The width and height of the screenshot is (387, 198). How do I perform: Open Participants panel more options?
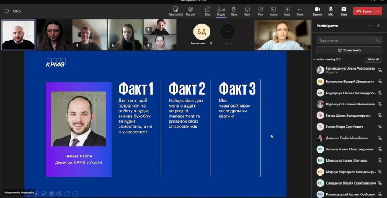pos(371,26)
